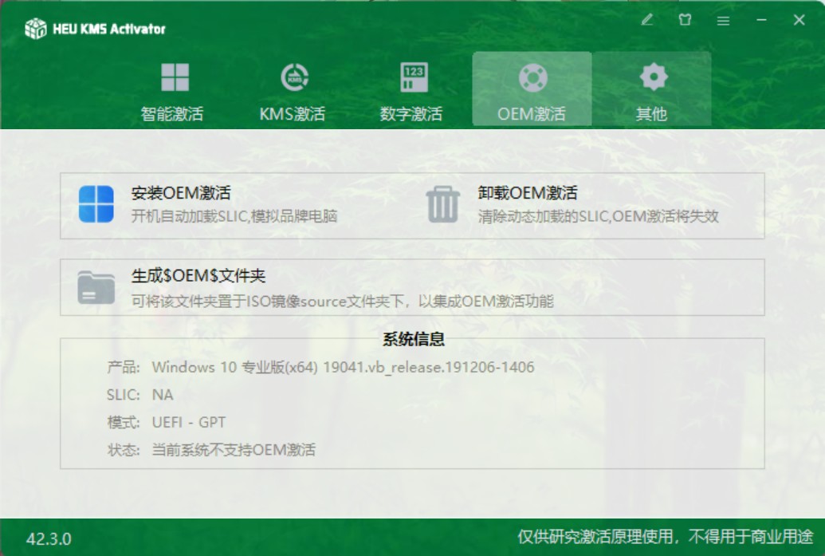Switch to the KMS激活 tab

point(293,91)
